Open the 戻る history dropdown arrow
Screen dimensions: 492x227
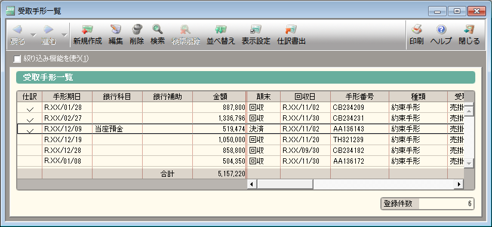[x=33, y=35]
